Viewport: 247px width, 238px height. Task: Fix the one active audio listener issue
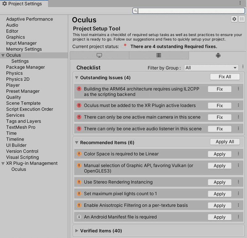(x=220, y=129)
